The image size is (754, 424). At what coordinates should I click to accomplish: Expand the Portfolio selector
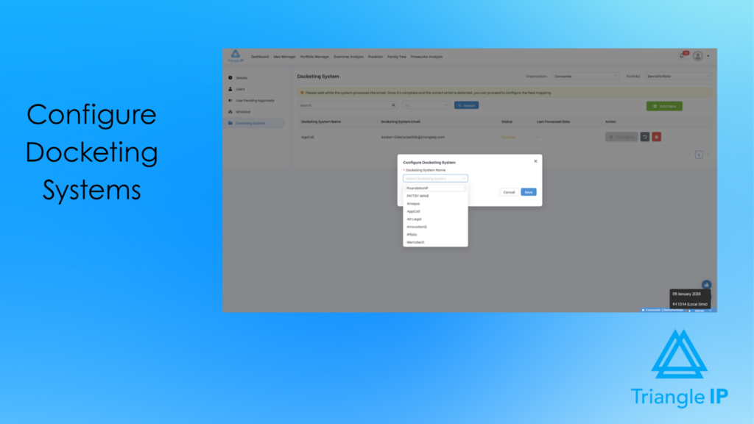[x=677, y=76]
